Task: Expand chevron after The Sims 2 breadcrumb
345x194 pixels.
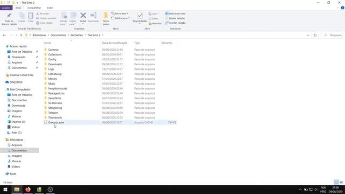Action: pyautogui.click(x=102, y=35)
